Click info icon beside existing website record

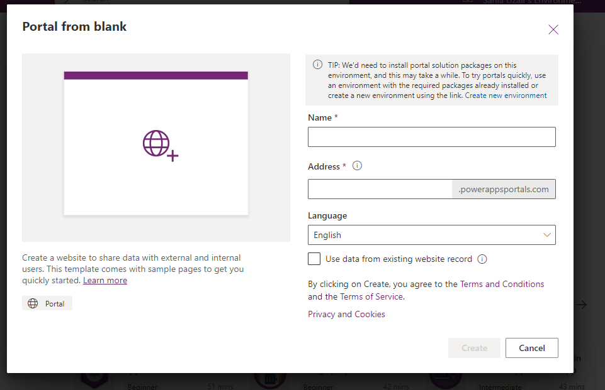tap(482, 259)
